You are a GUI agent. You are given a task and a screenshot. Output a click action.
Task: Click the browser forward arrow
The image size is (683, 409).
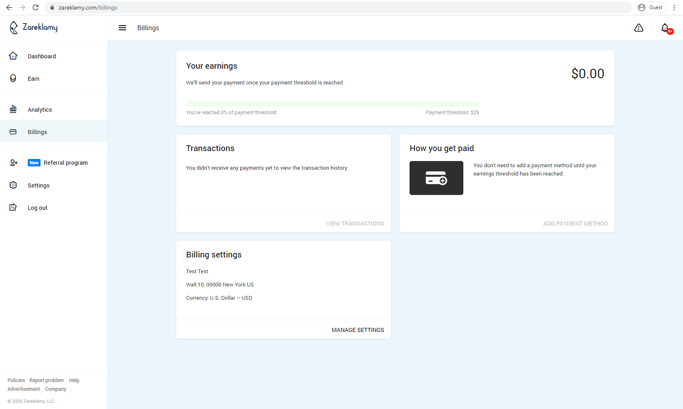pos(22,7)
